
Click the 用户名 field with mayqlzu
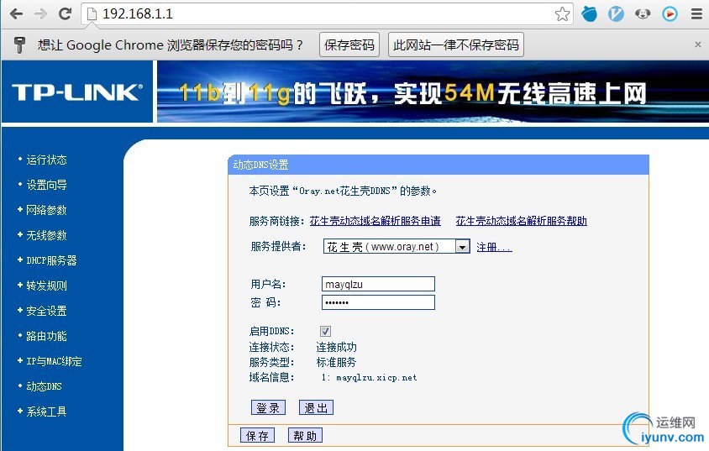[x=379, y=284]
